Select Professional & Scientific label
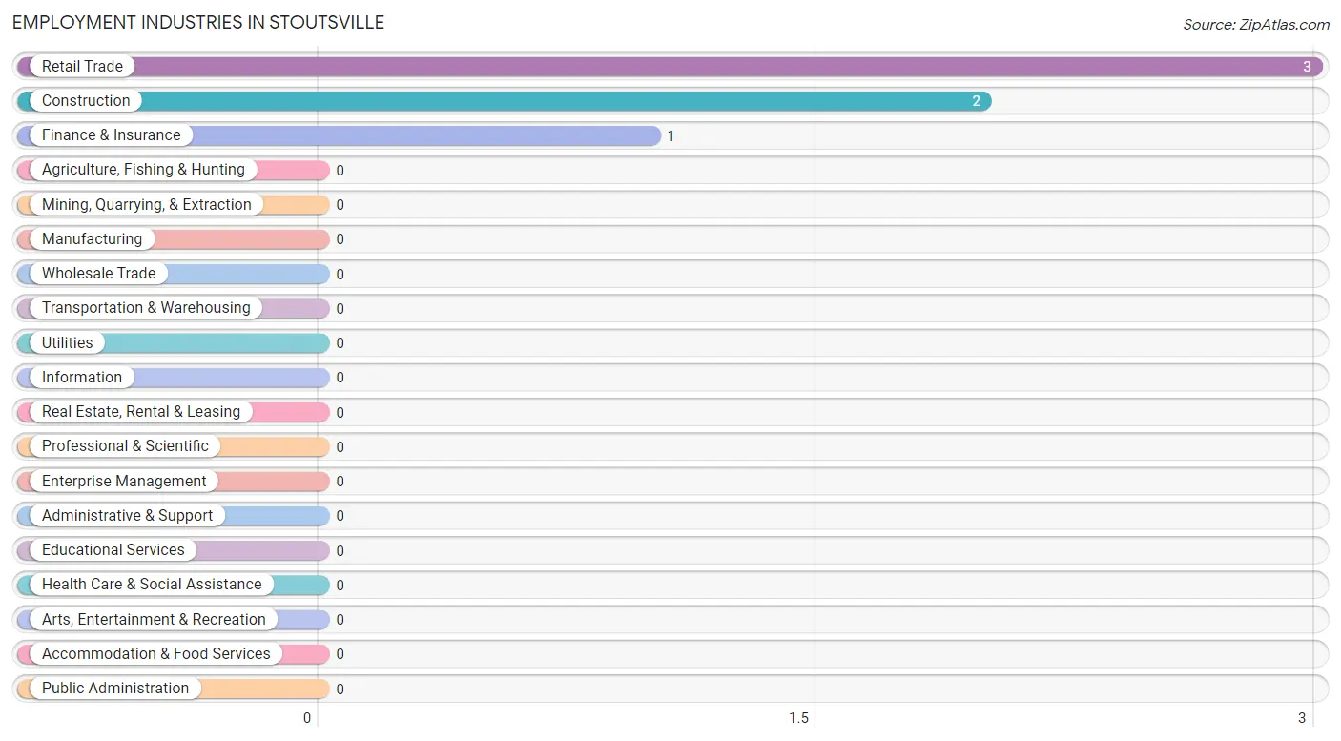 pyautogui.click(x=125, y=446)
